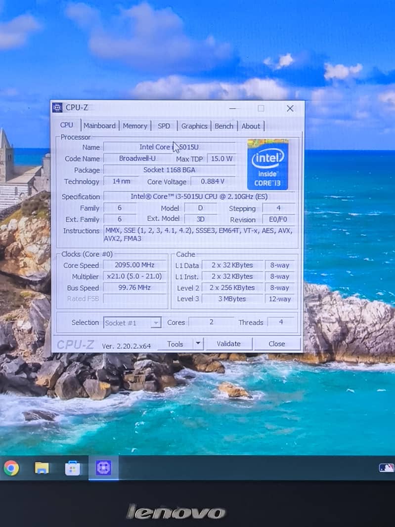Click the Tools button
The height and width of the screenshot is (527, 395).
coord(175,344)
